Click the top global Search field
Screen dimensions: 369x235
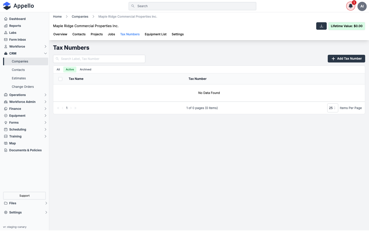pos(192,6)
